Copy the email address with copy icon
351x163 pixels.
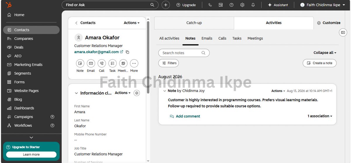[x=127, y=52]
